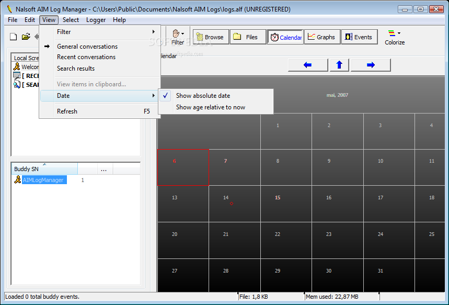
Task: Click the AIMLogManager buddy icon
Action: [17, 180]
